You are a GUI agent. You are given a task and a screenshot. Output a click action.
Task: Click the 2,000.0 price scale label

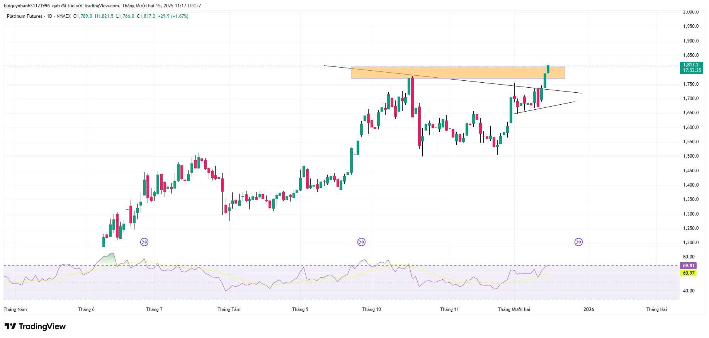[690, 12]
